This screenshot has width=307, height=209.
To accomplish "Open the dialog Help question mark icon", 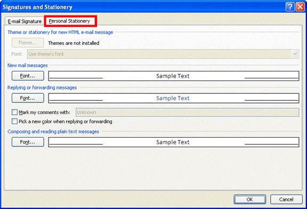I will pos(290,7).
